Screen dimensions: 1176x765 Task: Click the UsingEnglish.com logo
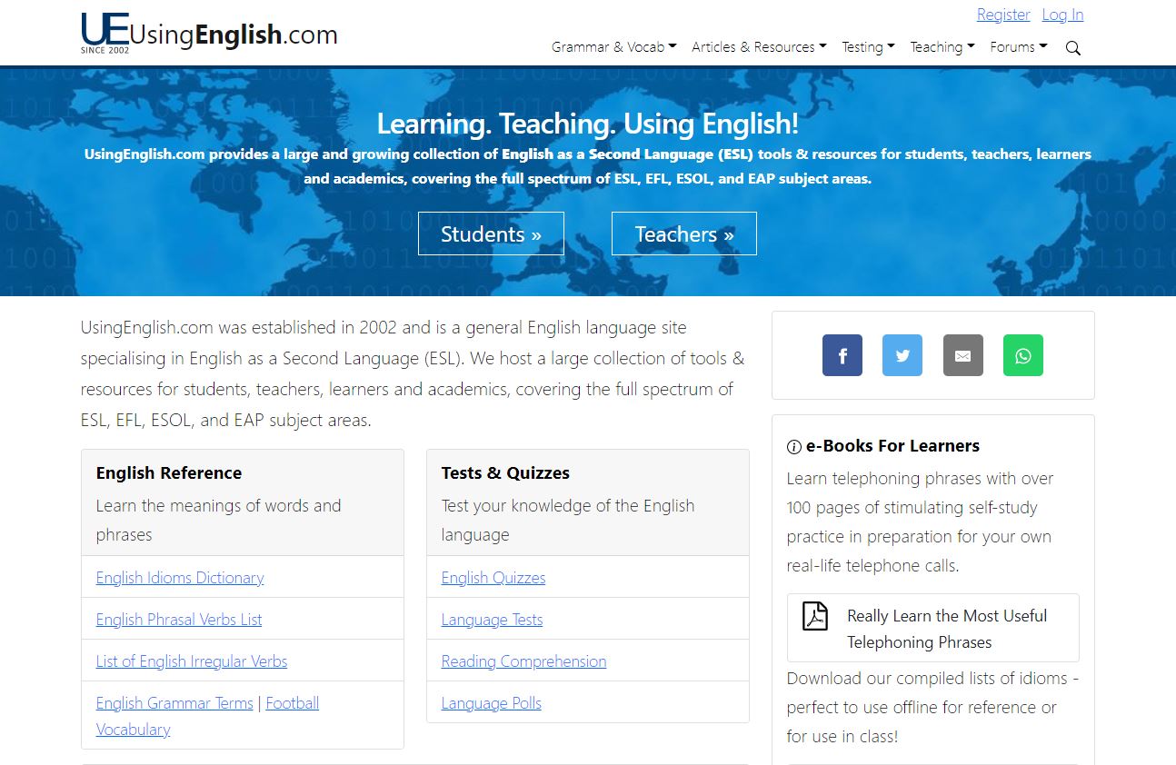(x=209, y=33)
